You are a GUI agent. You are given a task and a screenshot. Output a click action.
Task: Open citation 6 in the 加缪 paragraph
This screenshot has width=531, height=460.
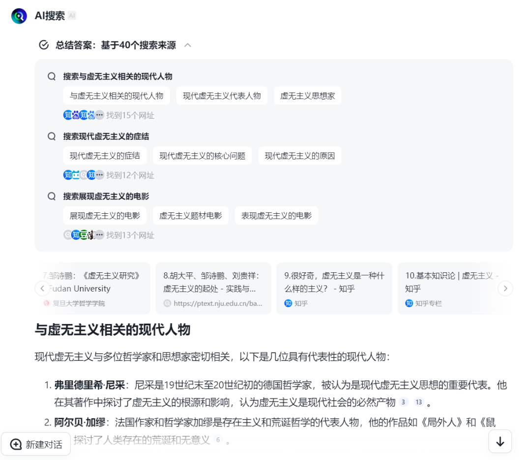218,440
